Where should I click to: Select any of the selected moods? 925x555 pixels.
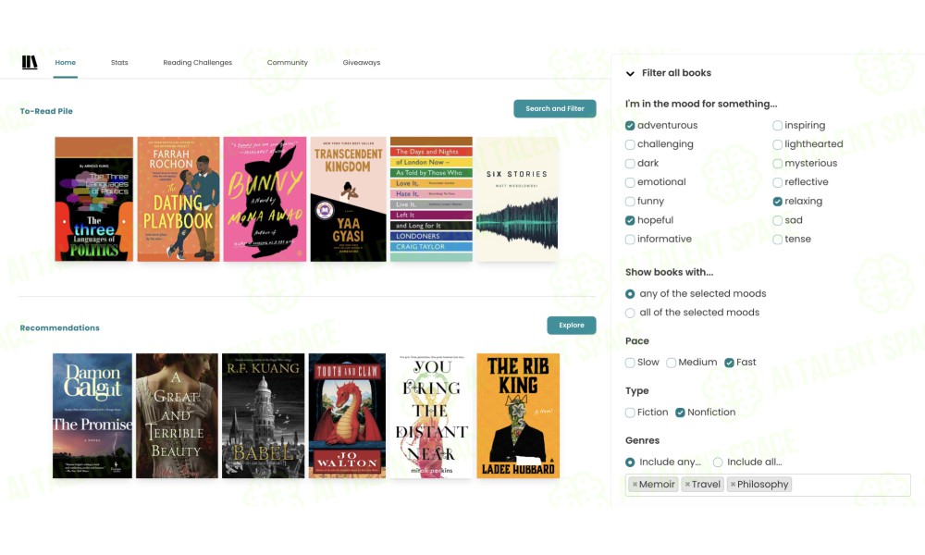[x=630, y=294]
